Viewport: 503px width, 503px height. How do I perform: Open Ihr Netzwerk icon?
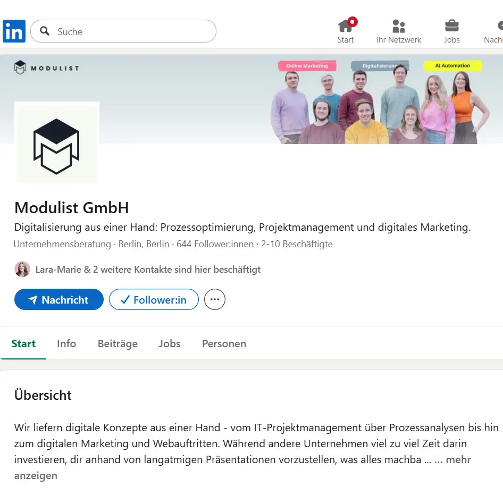(x=399, y=26)
